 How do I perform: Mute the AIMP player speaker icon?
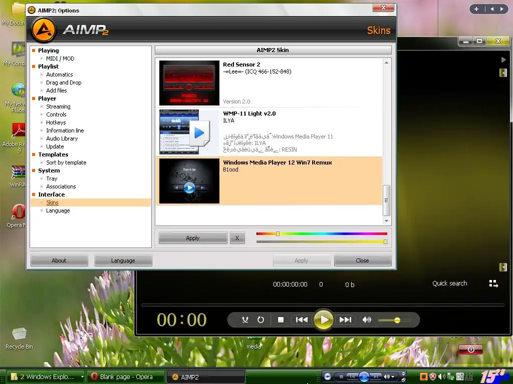(x=367, y=319)
